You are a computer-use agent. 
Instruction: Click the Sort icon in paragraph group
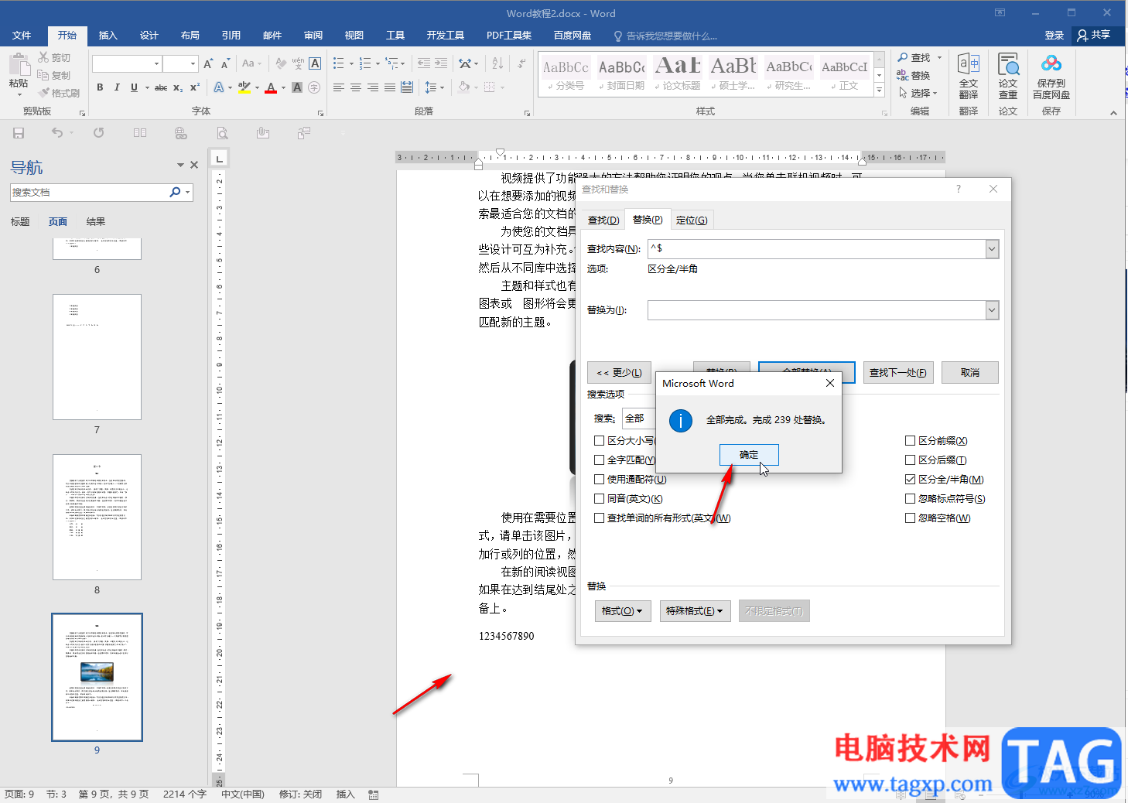[497, 63]
